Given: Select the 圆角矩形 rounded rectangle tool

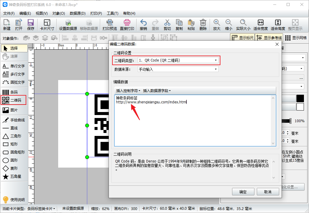Looking at the screenshot, I should point(14,152).
